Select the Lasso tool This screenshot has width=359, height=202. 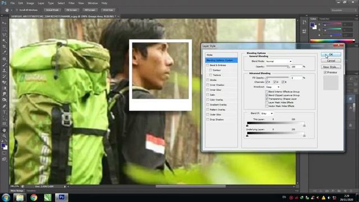tap(4, 35)
